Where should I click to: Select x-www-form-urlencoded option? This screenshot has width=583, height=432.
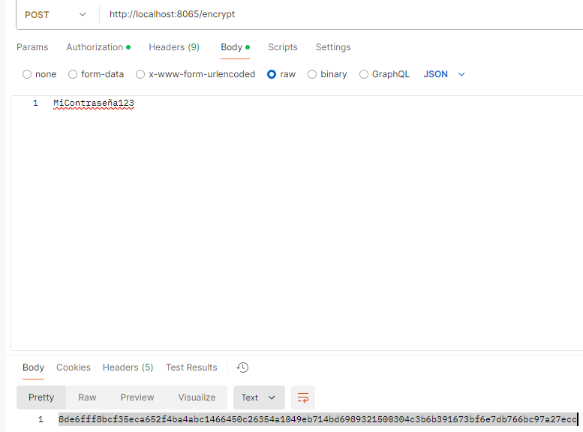(196, 74)
